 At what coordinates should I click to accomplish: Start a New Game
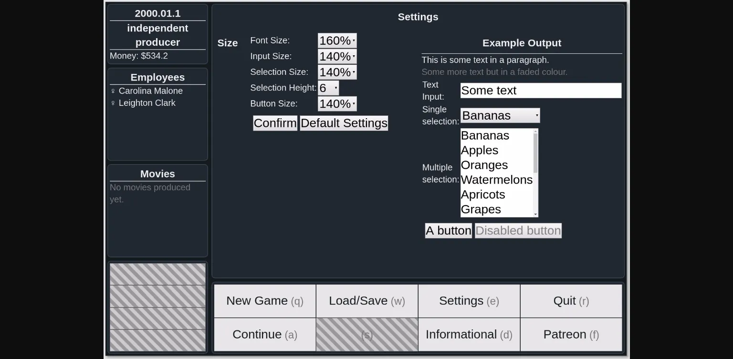pos(264,301)
